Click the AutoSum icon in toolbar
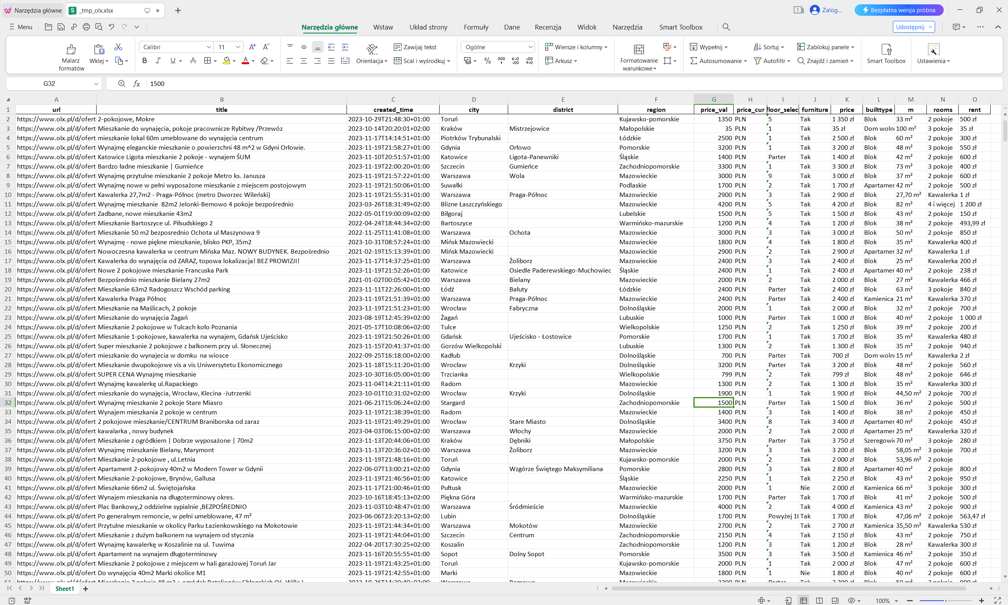Viewport: 1008px width, 605px height. 691,61
